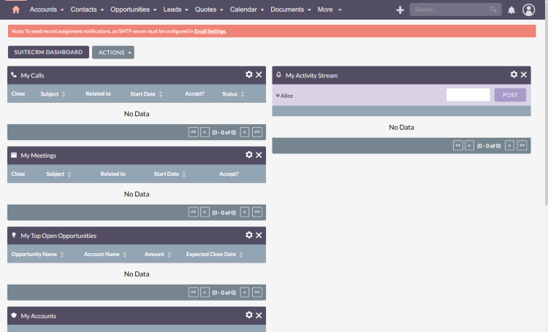The height and width of the screenshot is (332, 548).
Task: Open the Documents menu
Action: coord(290,9)
